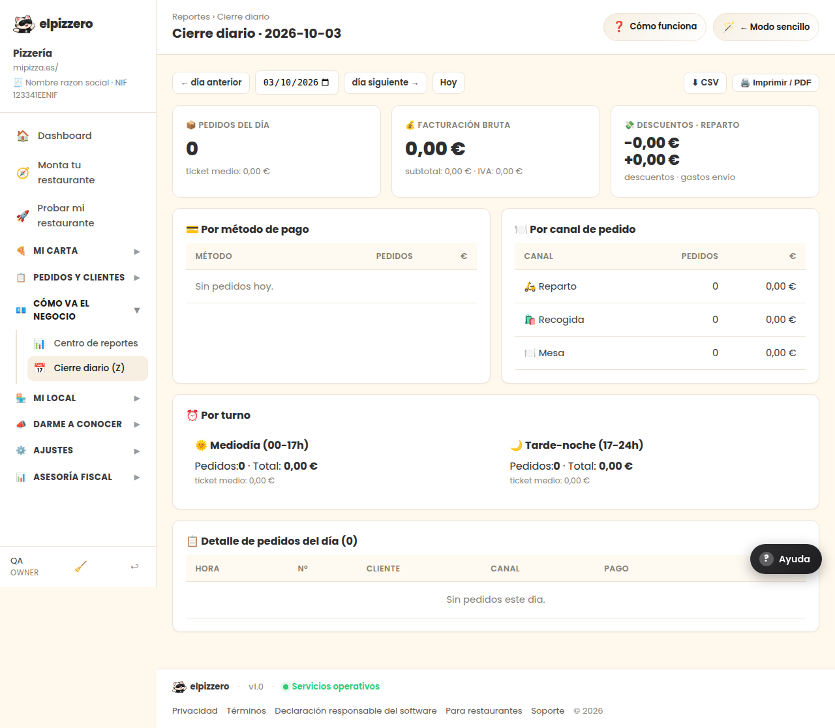Expand the AJUSTES menu arrow
Screen dimensions: 835x728
tap(137, 451)
